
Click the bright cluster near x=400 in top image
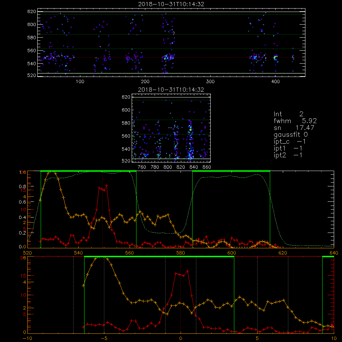click(275, 58)
